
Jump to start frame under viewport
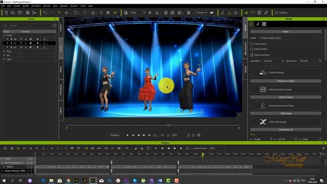pos(133,135)
